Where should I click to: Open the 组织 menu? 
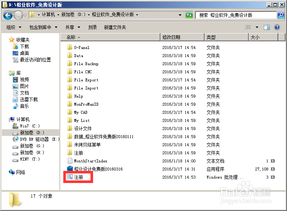[x=14, y=27]
